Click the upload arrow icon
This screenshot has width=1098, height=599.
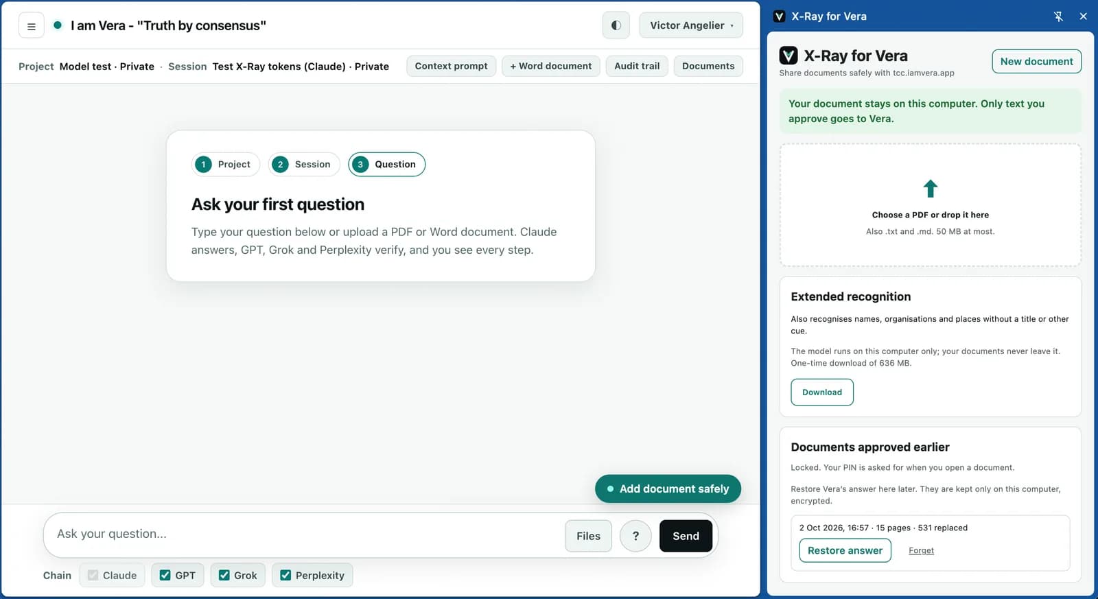[x=931, y=189]
